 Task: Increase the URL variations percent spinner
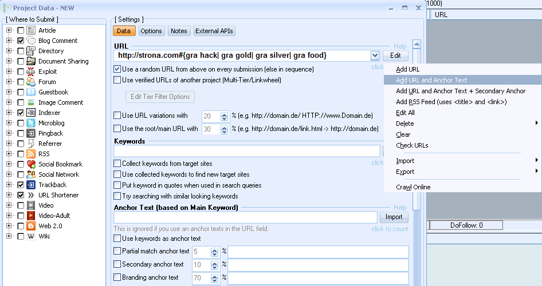pos(215,113)
